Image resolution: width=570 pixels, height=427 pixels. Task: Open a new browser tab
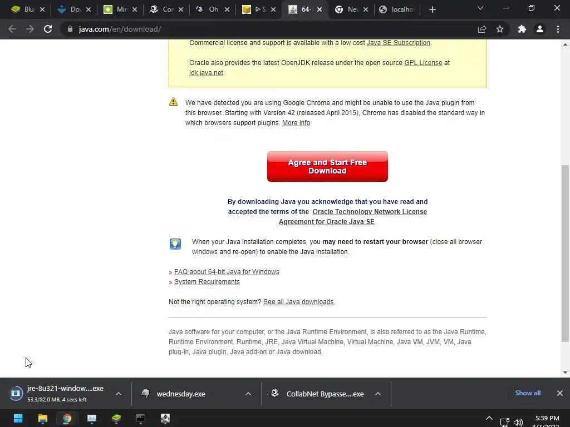(x=432, y=9)
